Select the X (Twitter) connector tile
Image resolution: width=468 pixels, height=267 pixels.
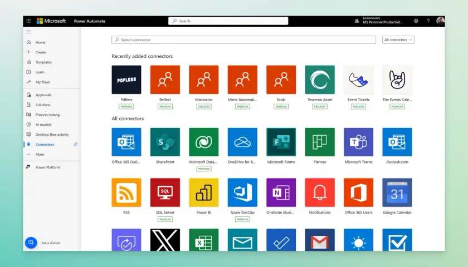coord(165,240)
